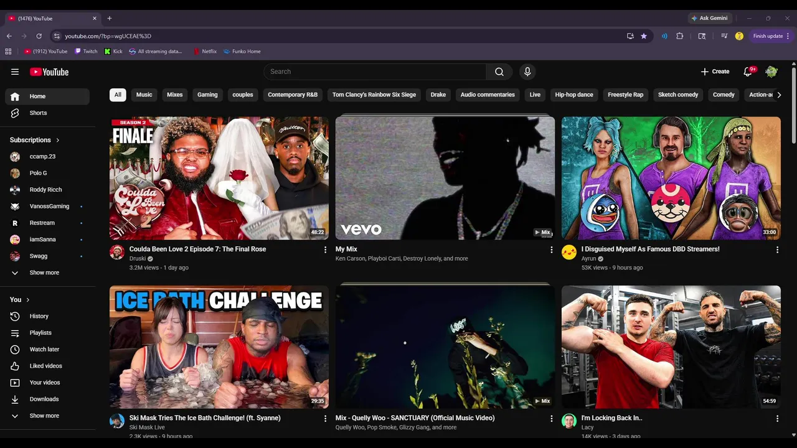Open Shorts from the sidebar
This screenshot has height=448, width=797.
pyautogui.click(x=47, y=113)
